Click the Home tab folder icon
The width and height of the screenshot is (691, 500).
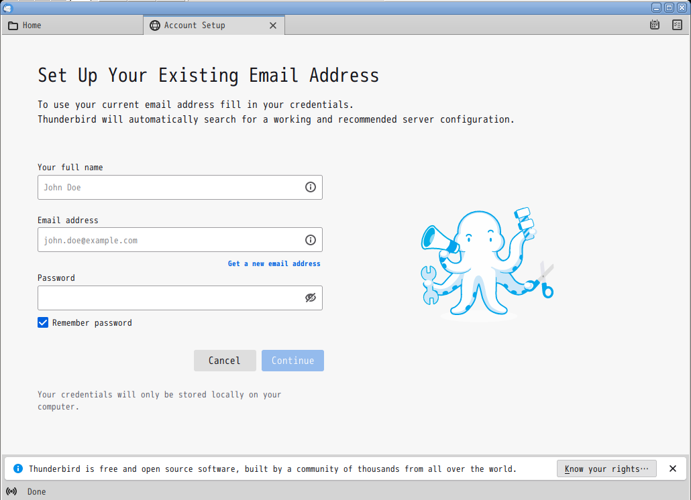coord(13,25)
